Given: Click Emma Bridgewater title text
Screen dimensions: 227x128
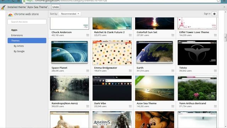Looking at the screenshot, I should tap(106, 68).
